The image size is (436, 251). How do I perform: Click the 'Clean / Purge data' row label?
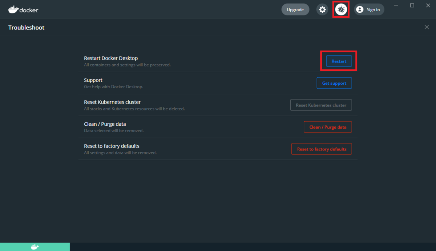click(105, 124)
